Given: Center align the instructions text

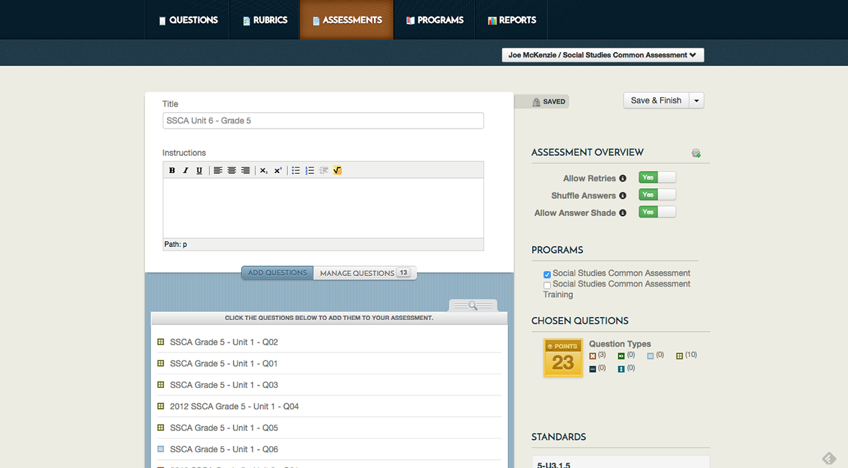Looking at the screenshot, I should pos(232,170).
